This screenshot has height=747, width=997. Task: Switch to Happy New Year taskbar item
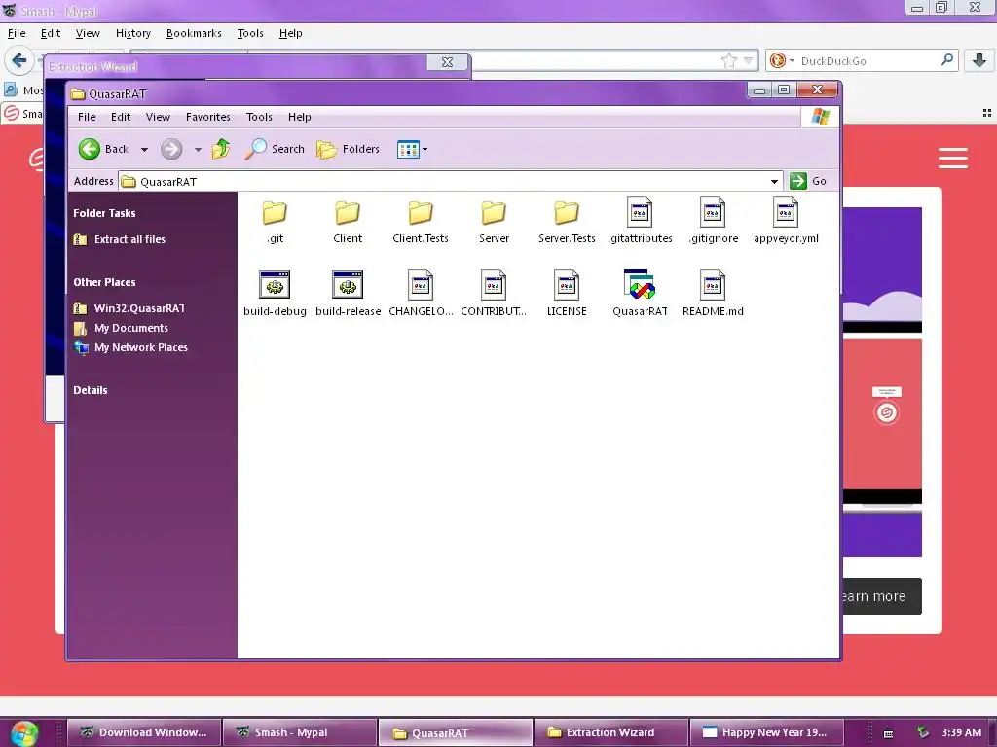click(767, 732)
